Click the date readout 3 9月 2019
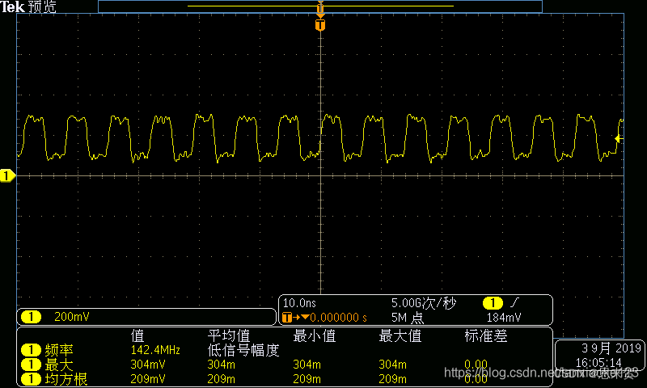The width and height of the screenshot is (647, 388). pos(611,348)
